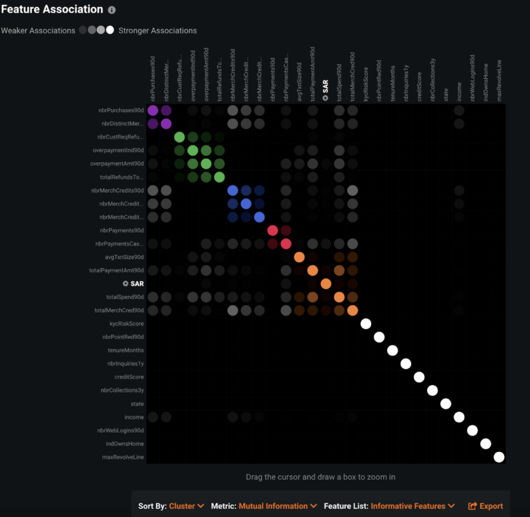
Task: Click the SAR target icon in row labels
Action: point(125,283)
